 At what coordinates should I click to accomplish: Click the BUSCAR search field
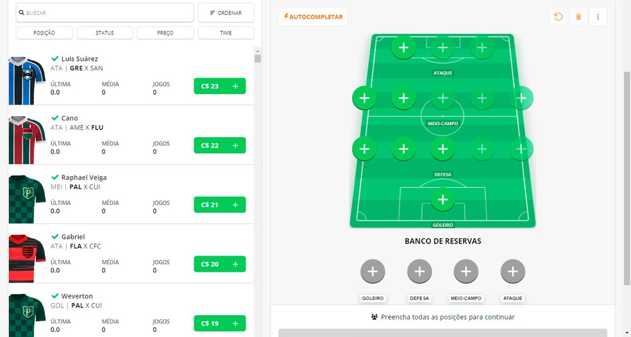point(105,13)
